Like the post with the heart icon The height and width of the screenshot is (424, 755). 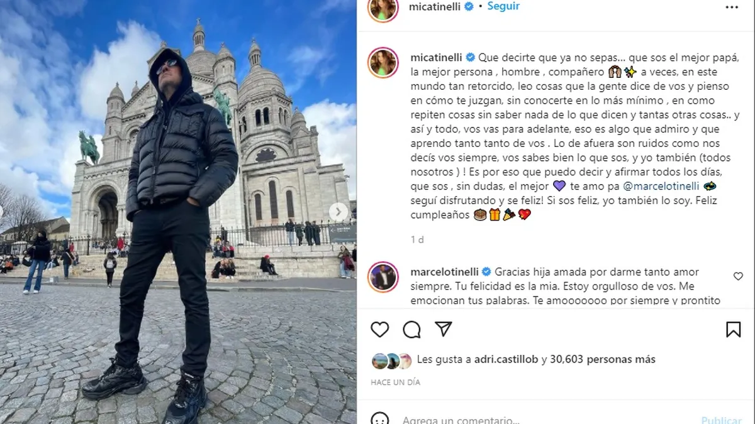tap(379, 329)
